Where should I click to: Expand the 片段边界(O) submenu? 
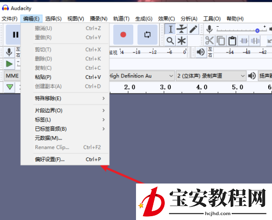pyautogui.click(x=65, y=111)
